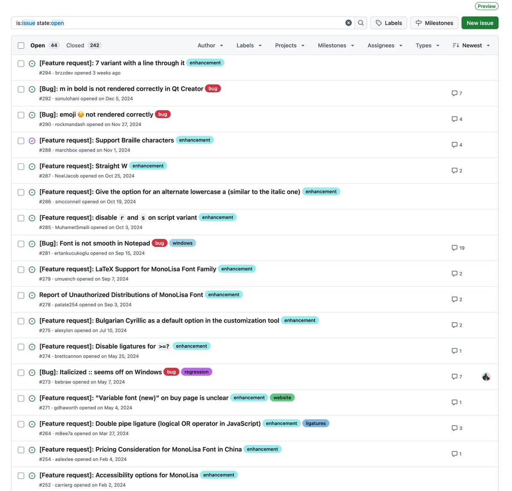The height and width of the screenshot is (491, 512).
Task: Open the Newest sort order dropdown
Action: coord(471,45)
